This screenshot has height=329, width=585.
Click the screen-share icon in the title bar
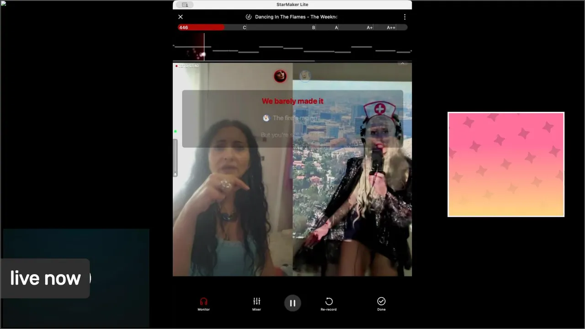tap(185, 5)
